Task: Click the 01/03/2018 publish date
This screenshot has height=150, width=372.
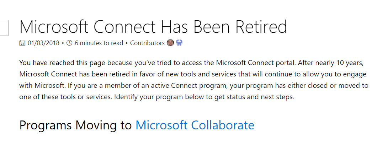Action: [44, 43]
